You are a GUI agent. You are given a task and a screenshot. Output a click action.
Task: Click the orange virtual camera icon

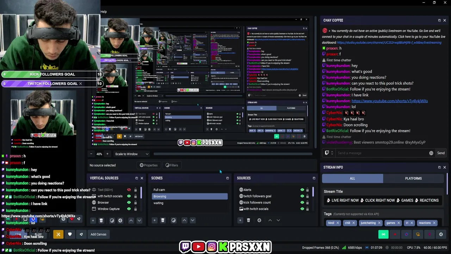(x=418, y=234)
